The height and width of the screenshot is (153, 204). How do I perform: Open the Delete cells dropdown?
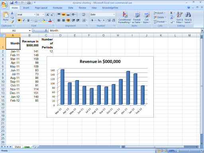160,17
